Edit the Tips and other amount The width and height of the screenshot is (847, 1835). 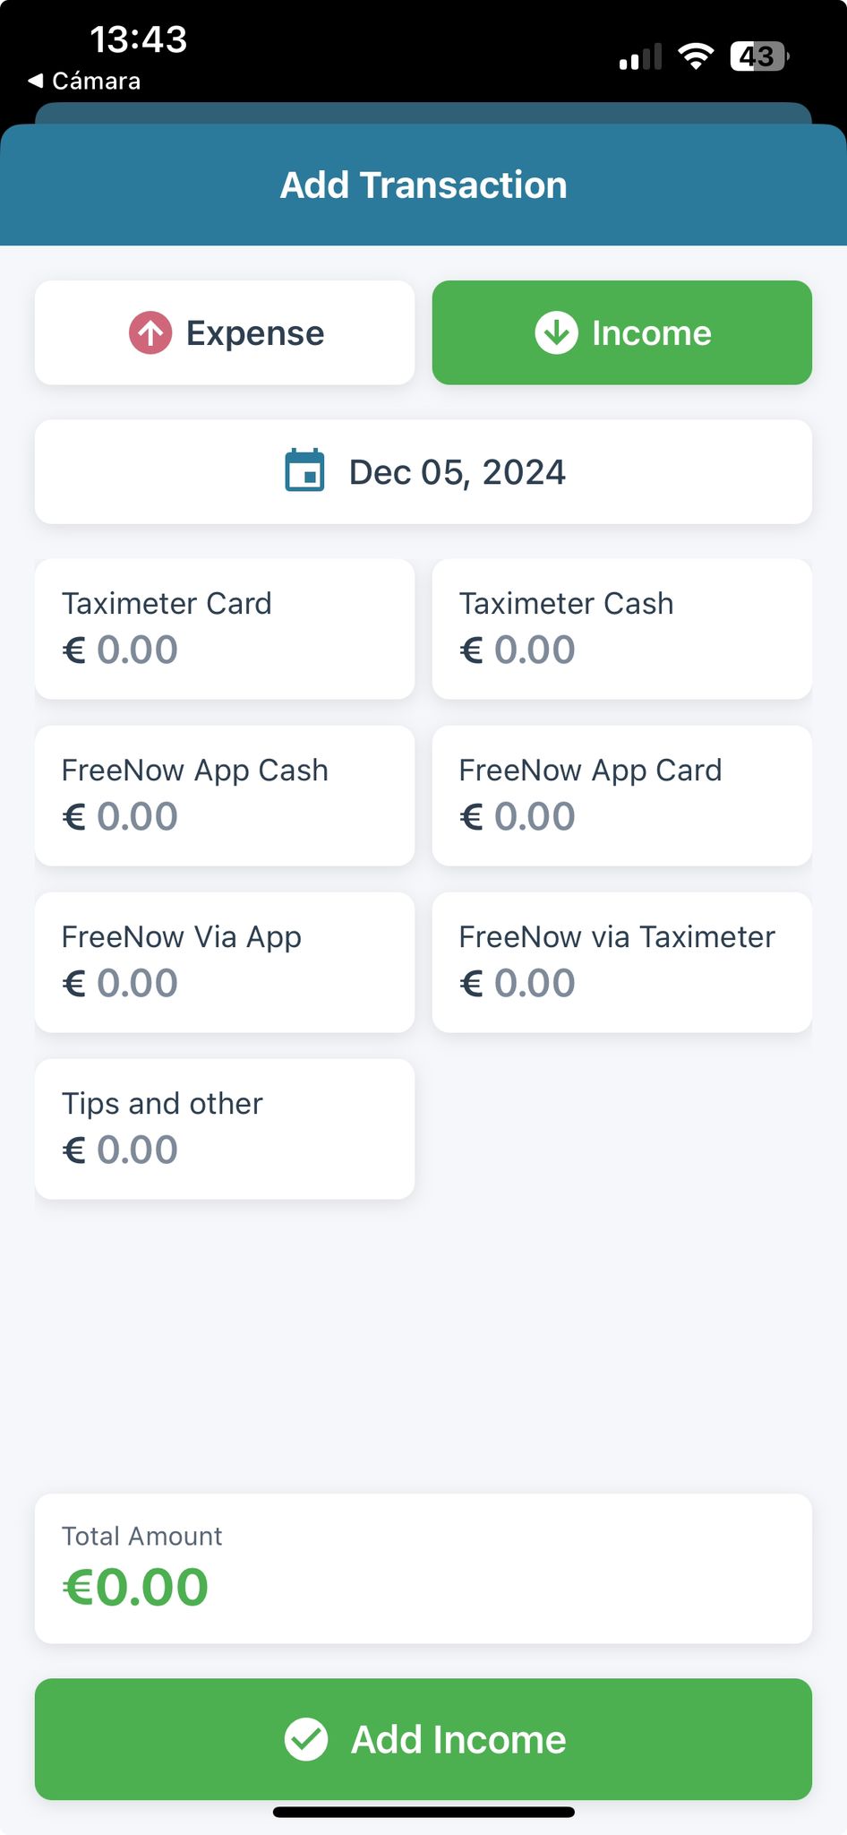(225, 1129)
